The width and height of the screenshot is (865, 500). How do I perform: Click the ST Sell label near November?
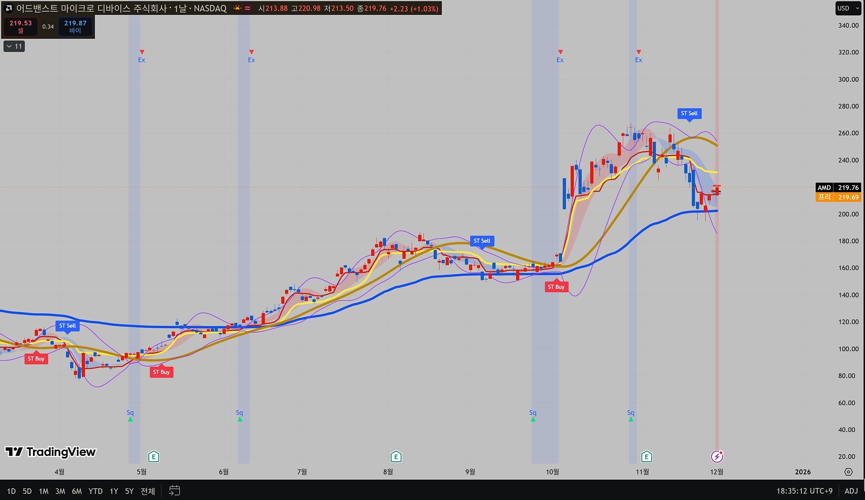point(689,113)
